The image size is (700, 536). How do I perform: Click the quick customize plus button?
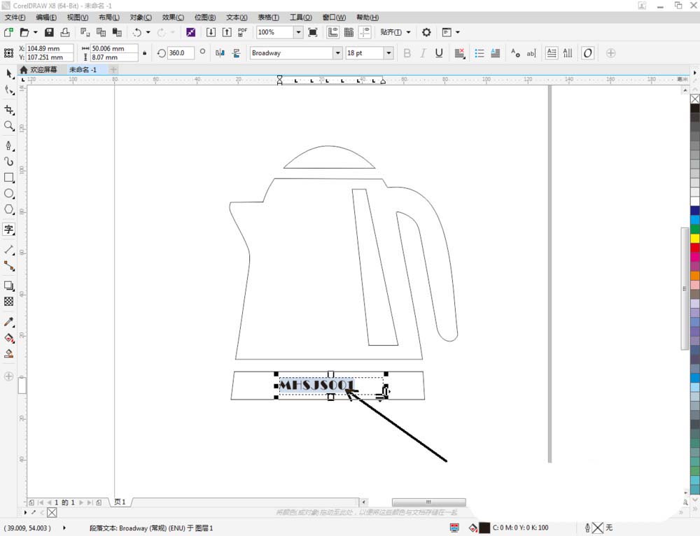[x=610, y=53]
